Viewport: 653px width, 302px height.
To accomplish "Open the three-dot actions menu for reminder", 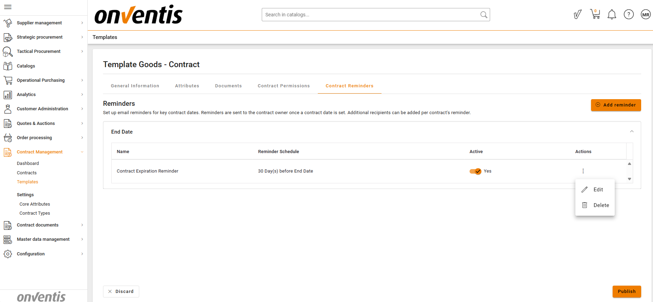I will pyautogui.click(x=583, y=171).
